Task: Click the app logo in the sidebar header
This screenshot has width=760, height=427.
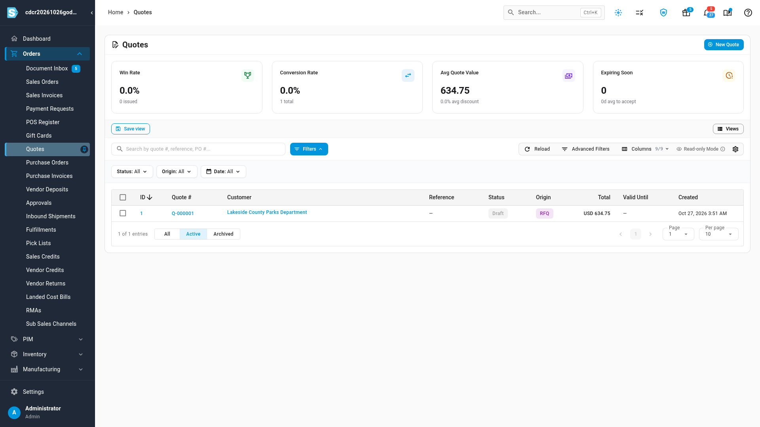Action: click(13, 13)
